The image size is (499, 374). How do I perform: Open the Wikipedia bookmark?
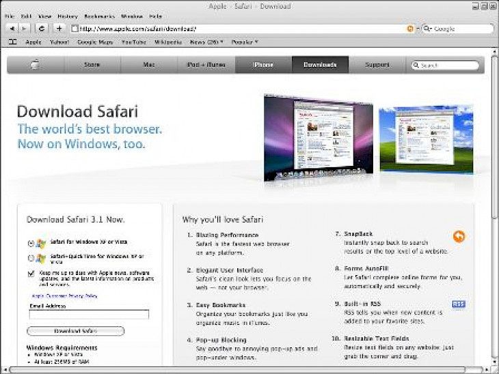[x=168, y=42]
